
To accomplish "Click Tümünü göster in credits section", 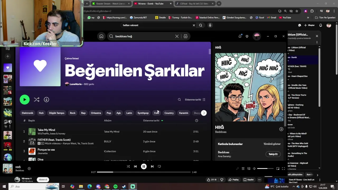I will click(x=272, y=144).
